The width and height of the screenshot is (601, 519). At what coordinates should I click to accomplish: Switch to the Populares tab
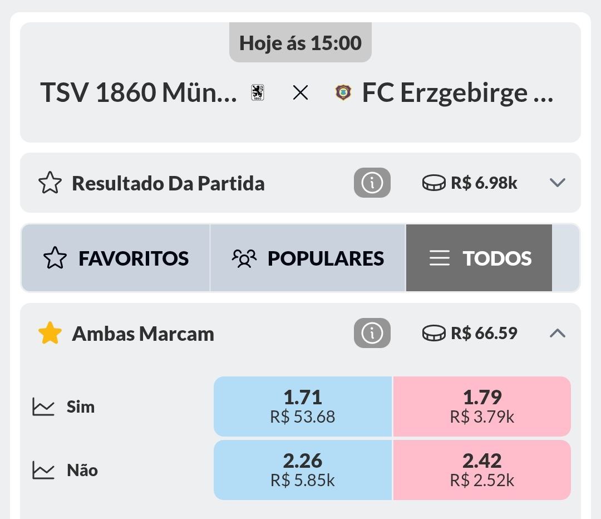(308, 258)
